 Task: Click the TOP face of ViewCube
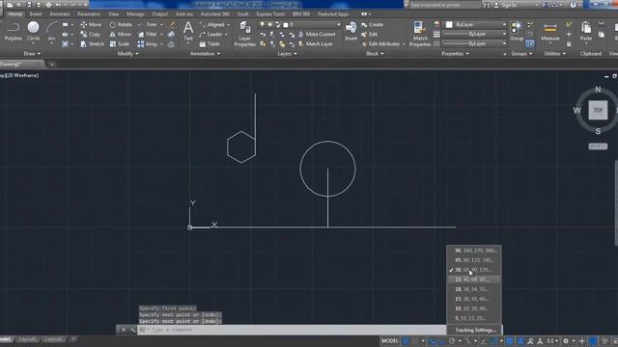click(598, 110)
